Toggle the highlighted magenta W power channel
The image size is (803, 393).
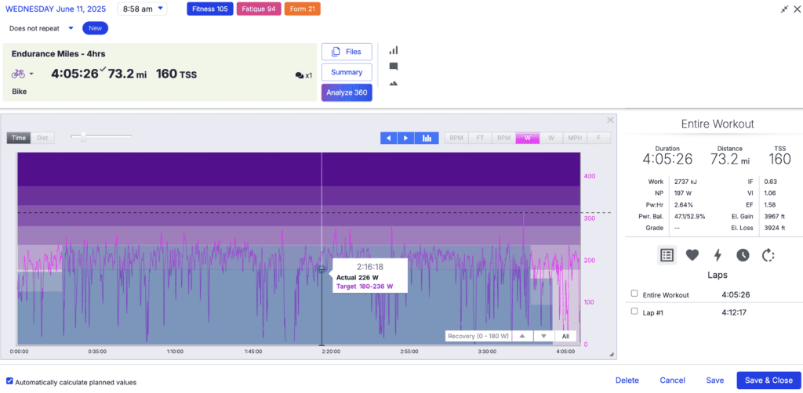pyautogui.click(x=528, y=138)
